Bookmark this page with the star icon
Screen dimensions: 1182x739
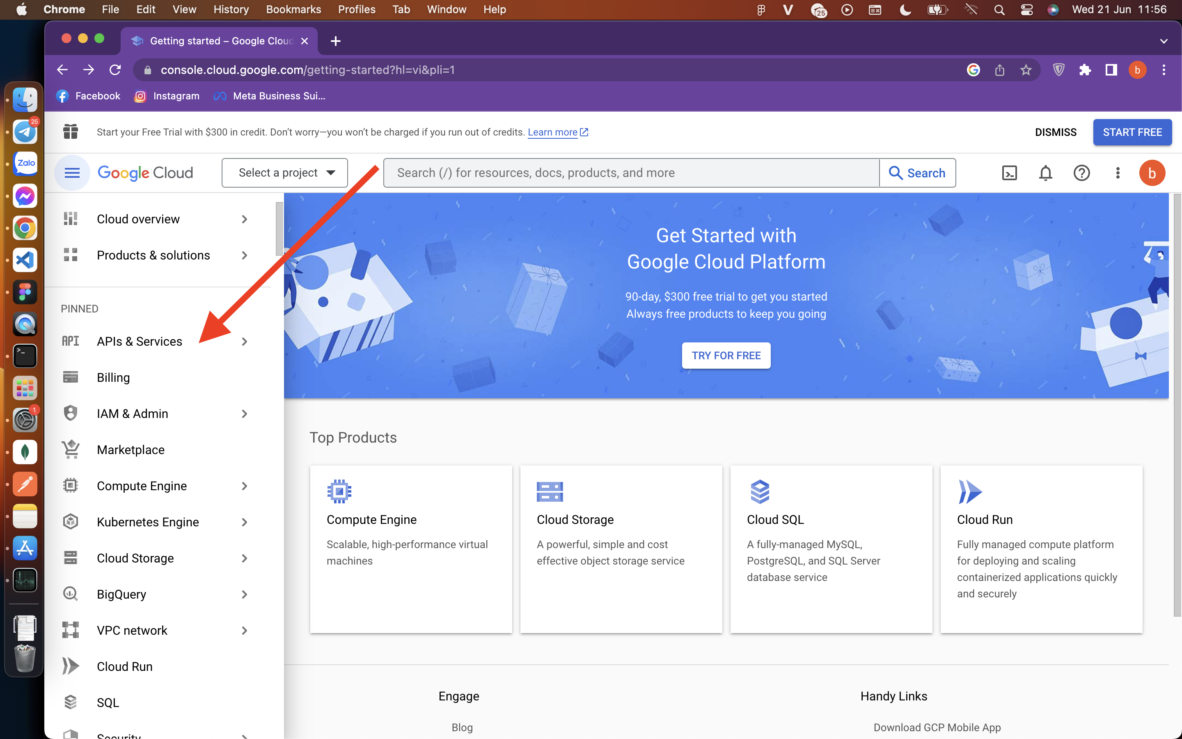(1026, 70)
